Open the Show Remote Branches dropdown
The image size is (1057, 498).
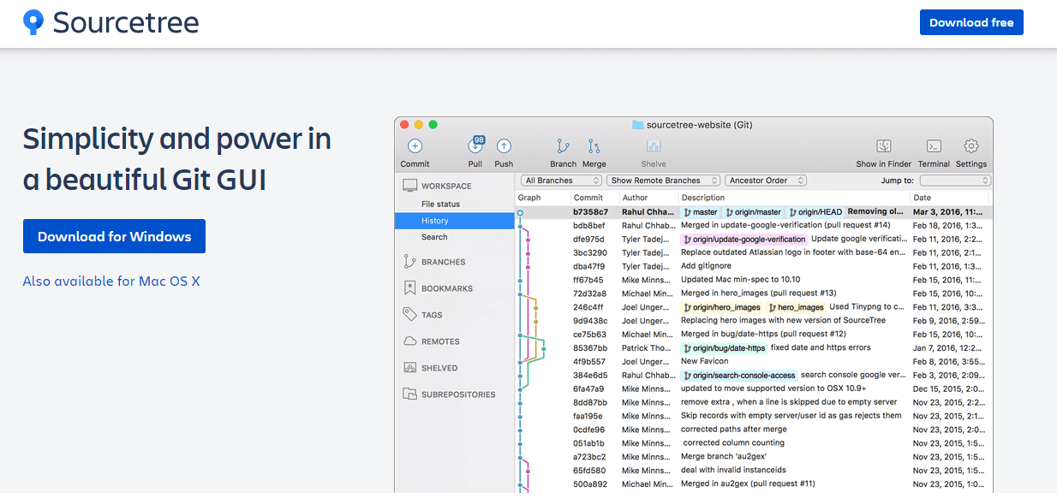click(663, 180)
